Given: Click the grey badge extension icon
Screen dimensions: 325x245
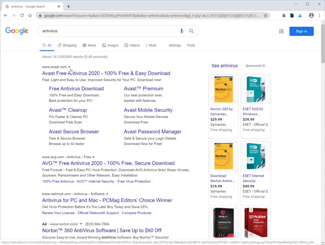Looking at the screenshot, I should (284, 16).
